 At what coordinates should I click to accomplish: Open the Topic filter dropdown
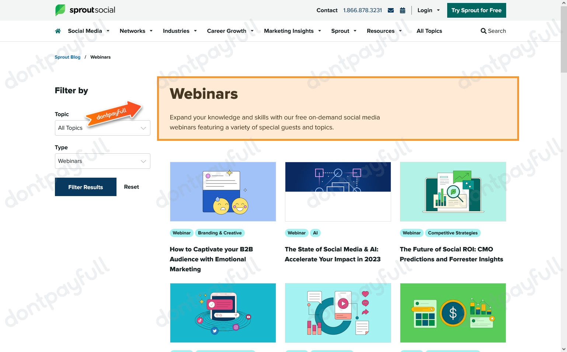click(x=102, y=128)
